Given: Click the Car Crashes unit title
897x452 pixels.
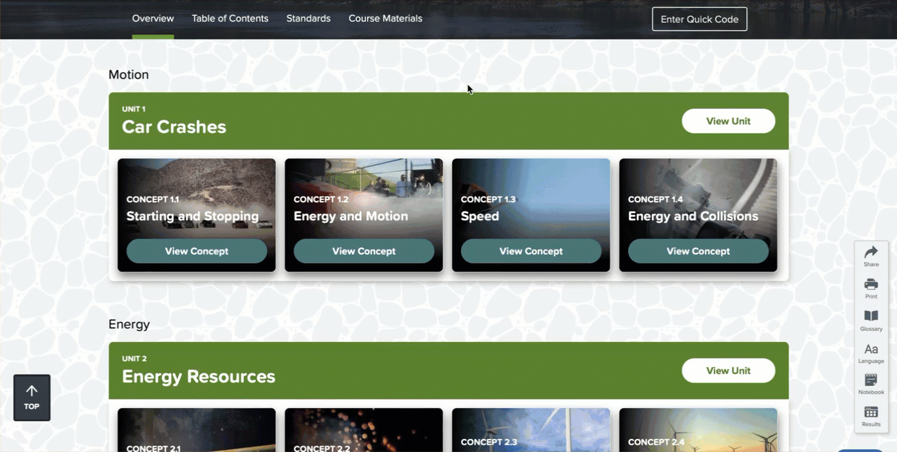Looking at the screenshot, I should [x=174, y=127].
